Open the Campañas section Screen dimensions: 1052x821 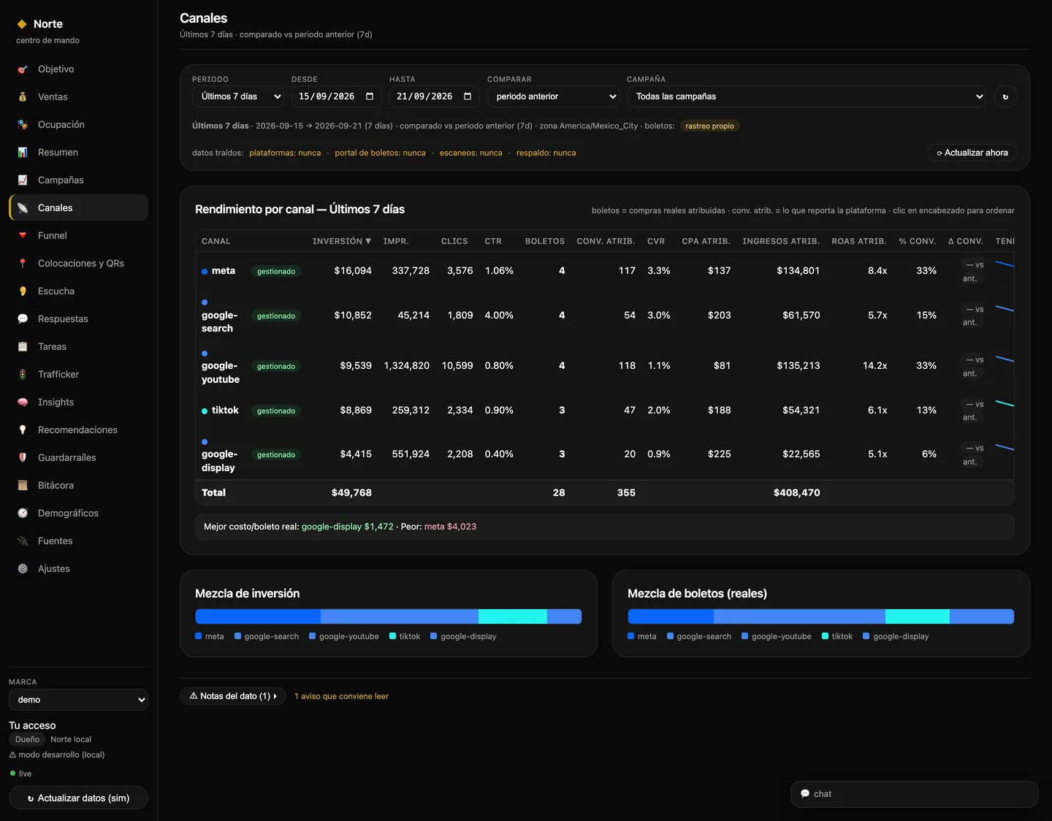click(78, 180)
